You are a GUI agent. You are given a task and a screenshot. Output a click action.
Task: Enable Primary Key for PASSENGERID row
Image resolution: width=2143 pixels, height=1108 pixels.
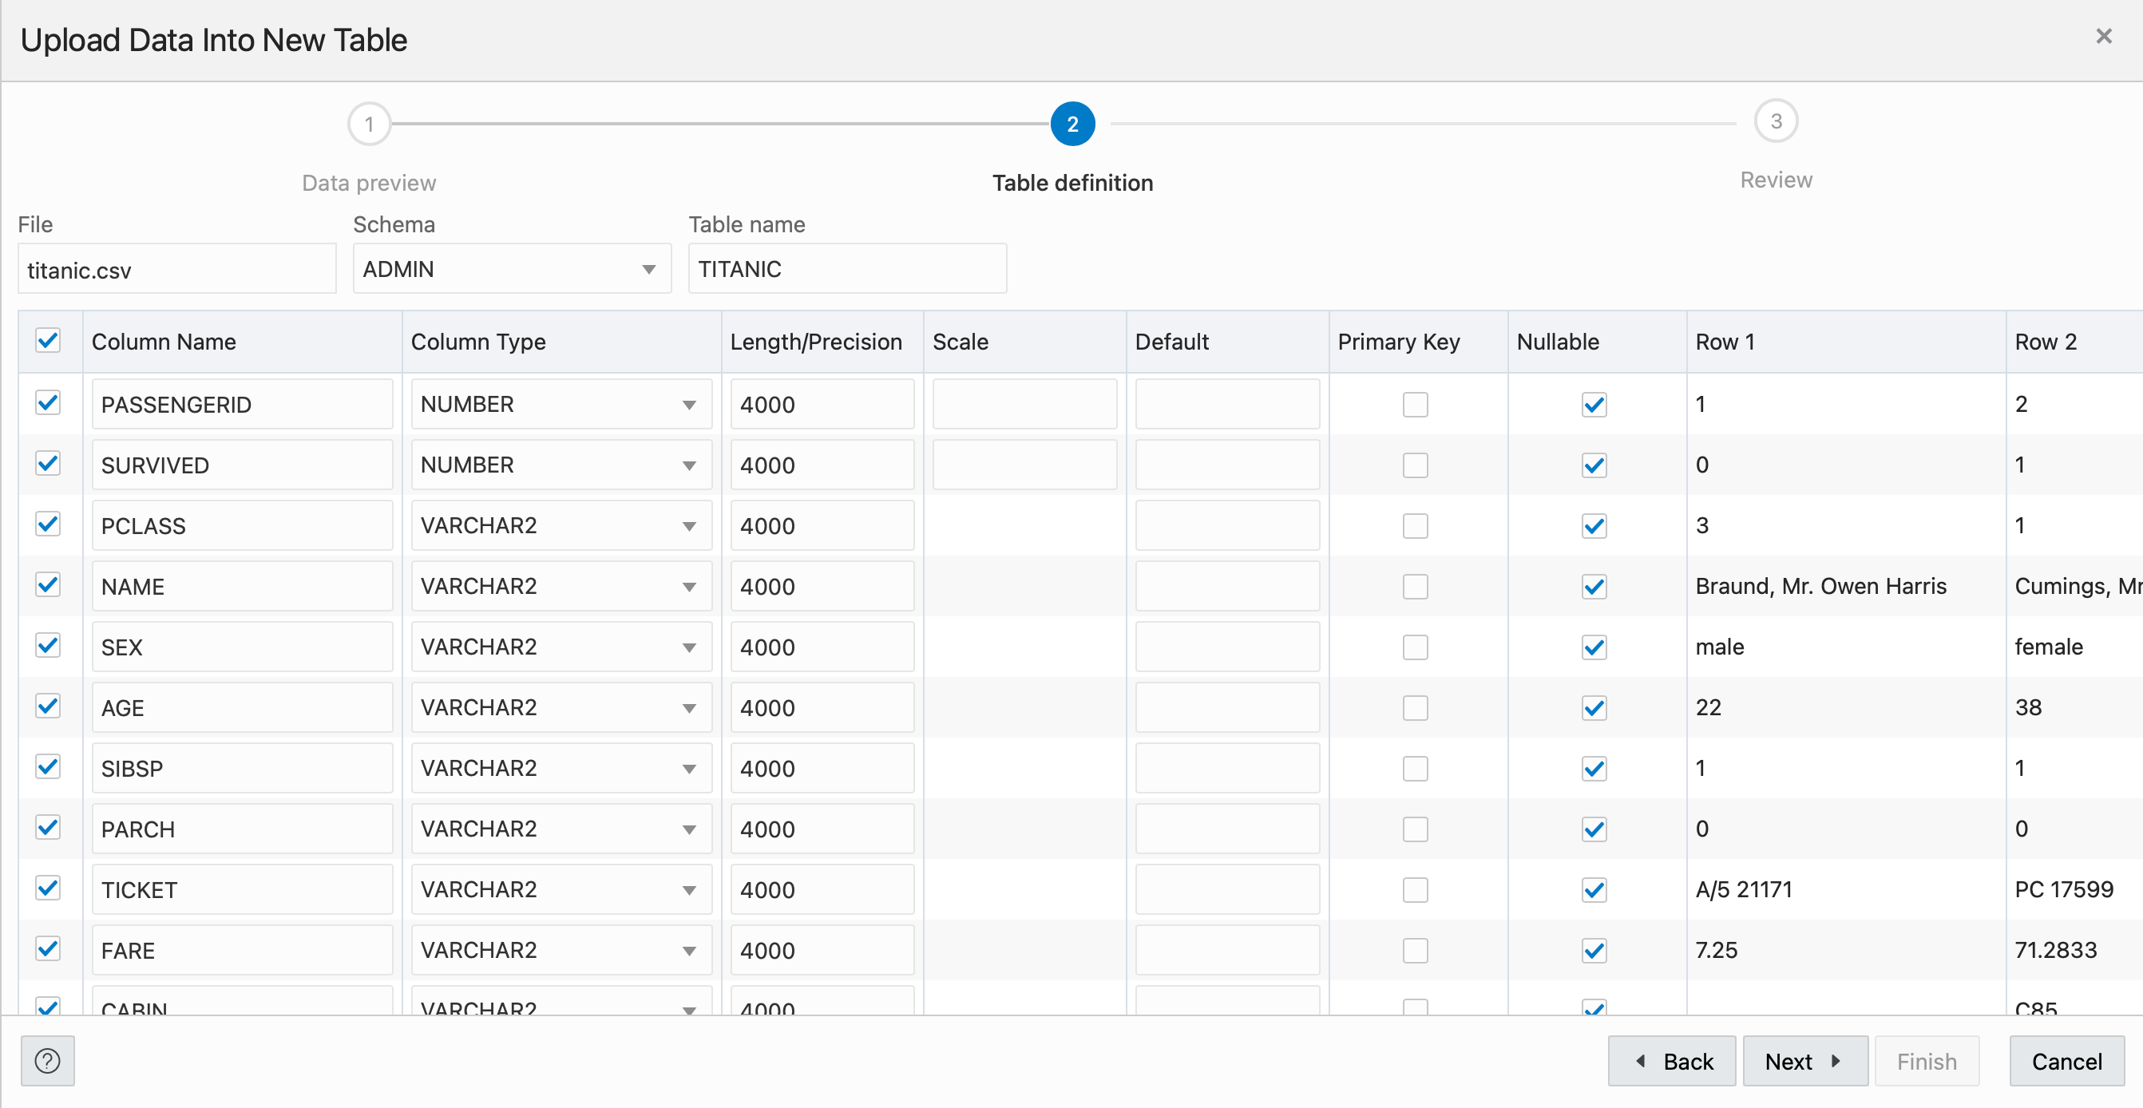(1414, 404)
